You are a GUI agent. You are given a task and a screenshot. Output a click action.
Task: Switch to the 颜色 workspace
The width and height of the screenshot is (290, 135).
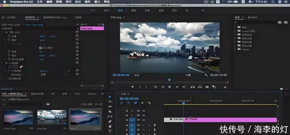(134, 10)
